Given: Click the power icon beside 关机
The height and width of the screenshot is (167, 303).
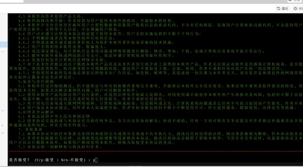Looking at the screenshot, I should pos(295,9).
